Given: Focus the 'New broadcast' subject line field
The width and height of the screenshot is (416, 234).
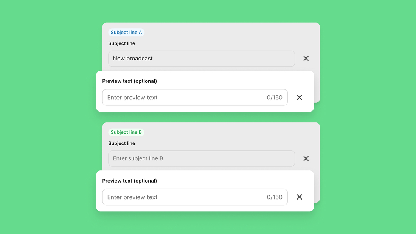Looking at the screenshot, I should click(x=201, y=59).
